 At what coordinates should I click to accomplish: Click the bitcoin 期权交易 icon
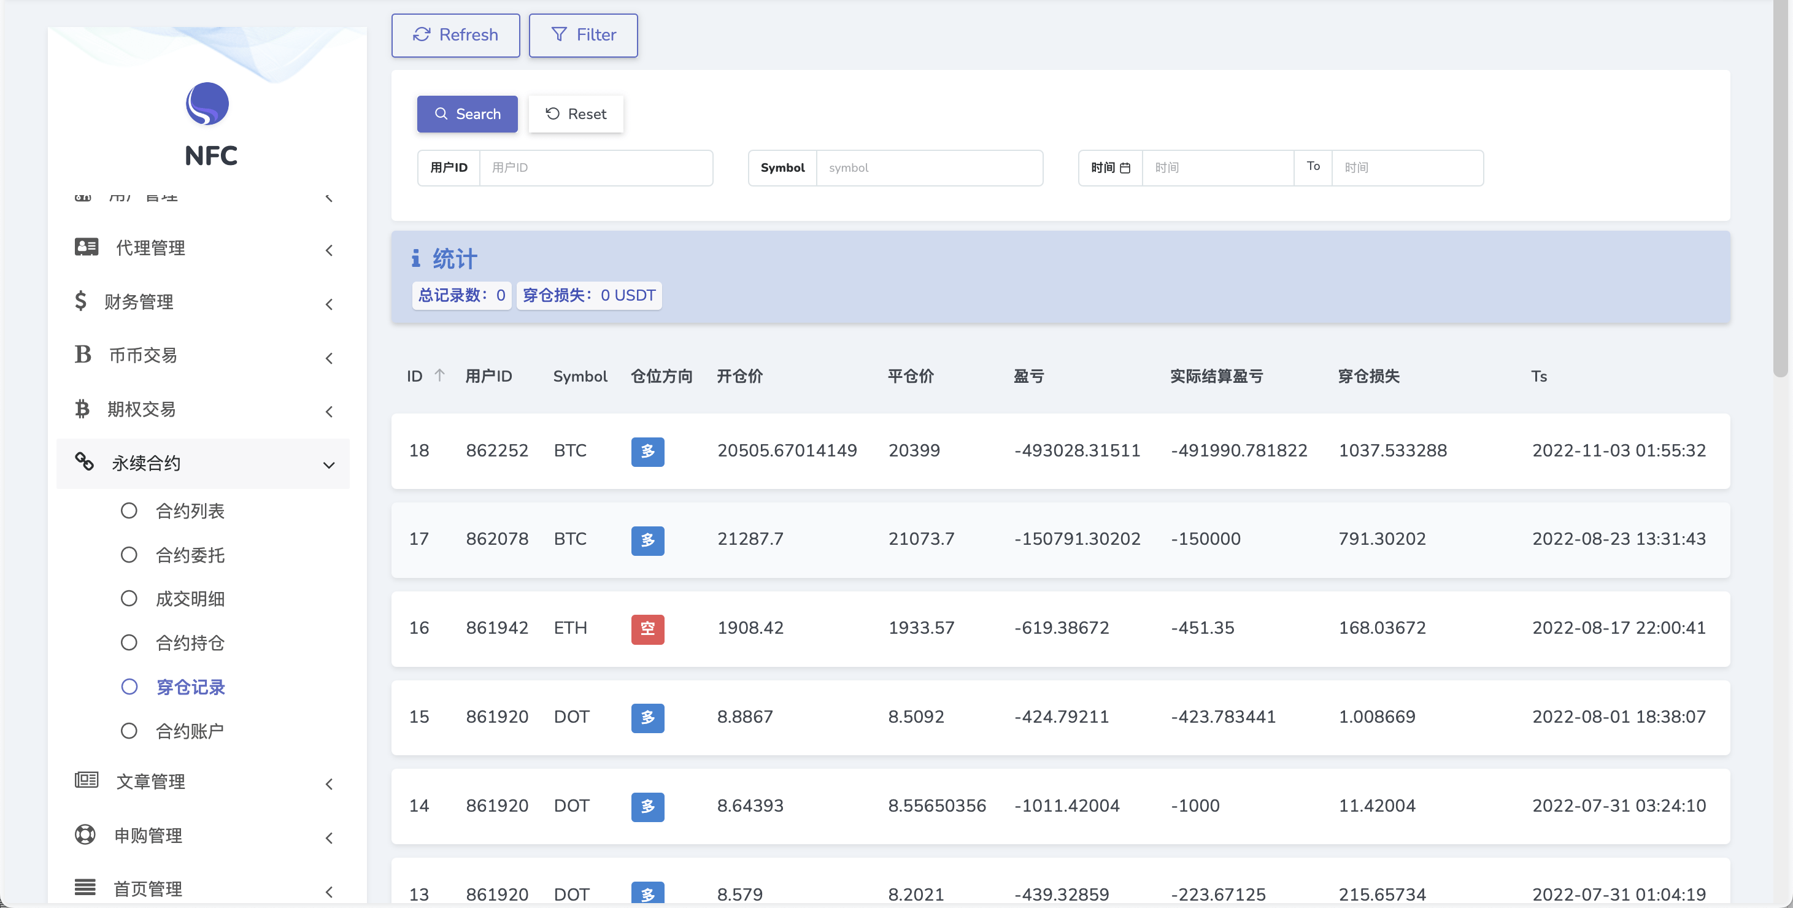[82, 409]
